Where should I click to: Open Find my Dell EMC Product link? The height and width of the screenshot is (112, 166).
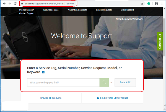click(x=114, y=98)
